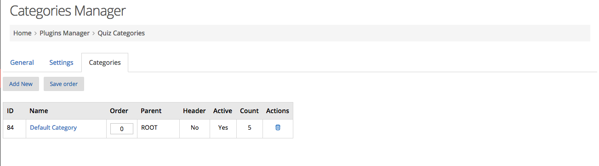The height and width of the screenshot is (166, 599).
Task: Click the Order column header
Action: tap(119, 111)
